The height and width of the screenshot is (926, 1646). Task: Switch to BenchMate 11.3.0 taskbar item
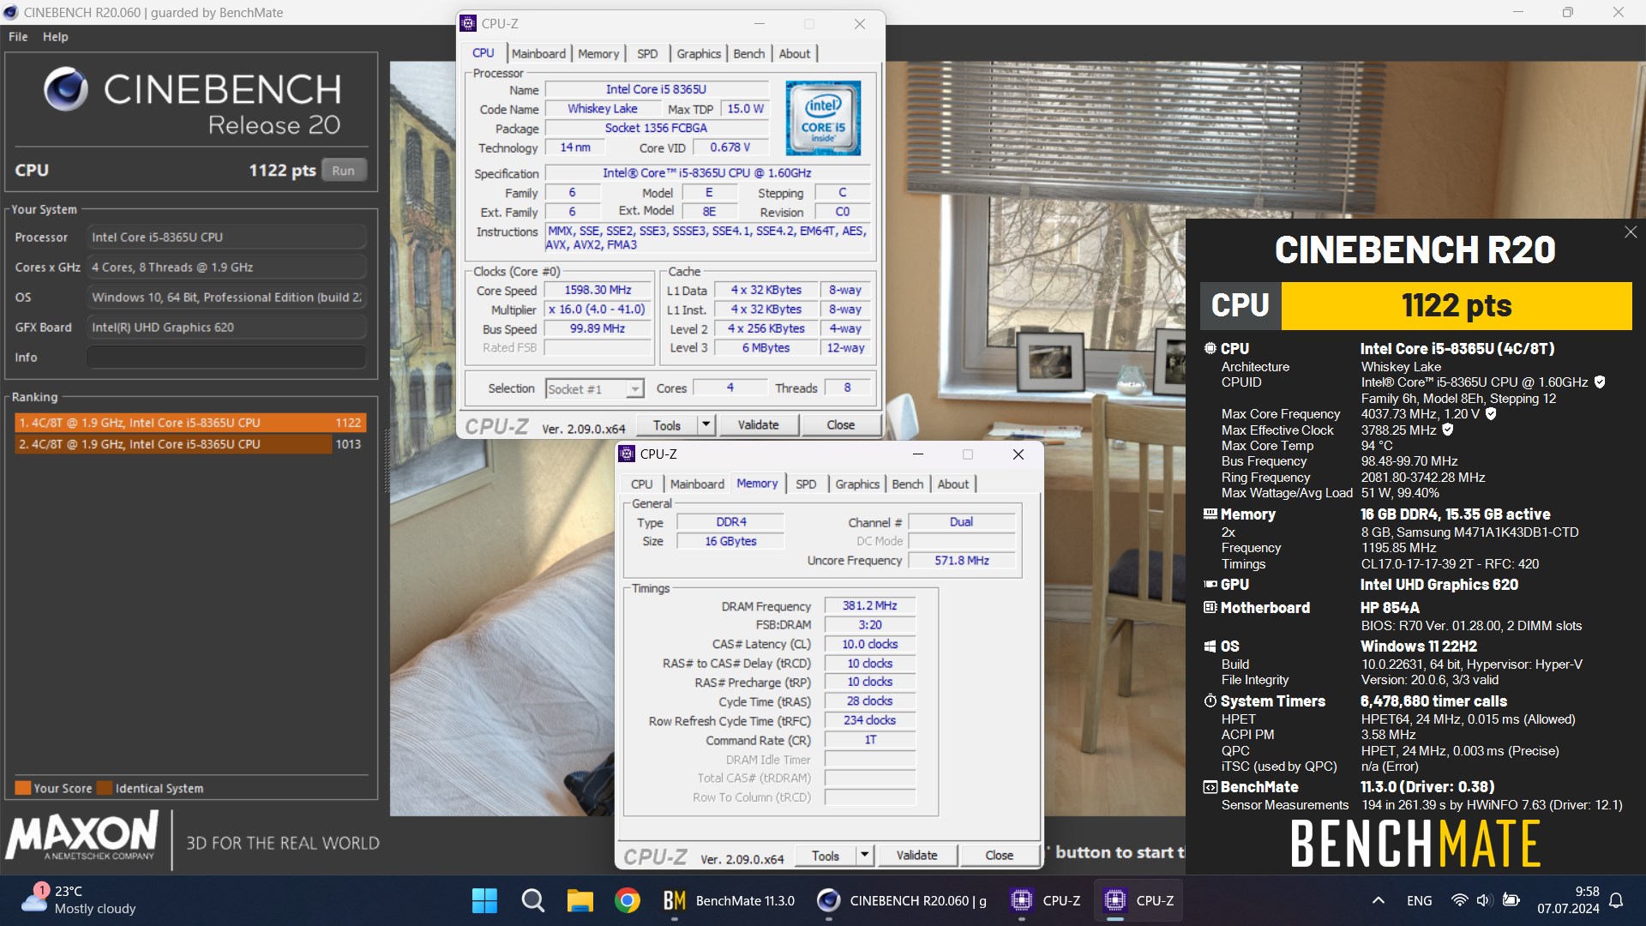click(x=729, y=900)
